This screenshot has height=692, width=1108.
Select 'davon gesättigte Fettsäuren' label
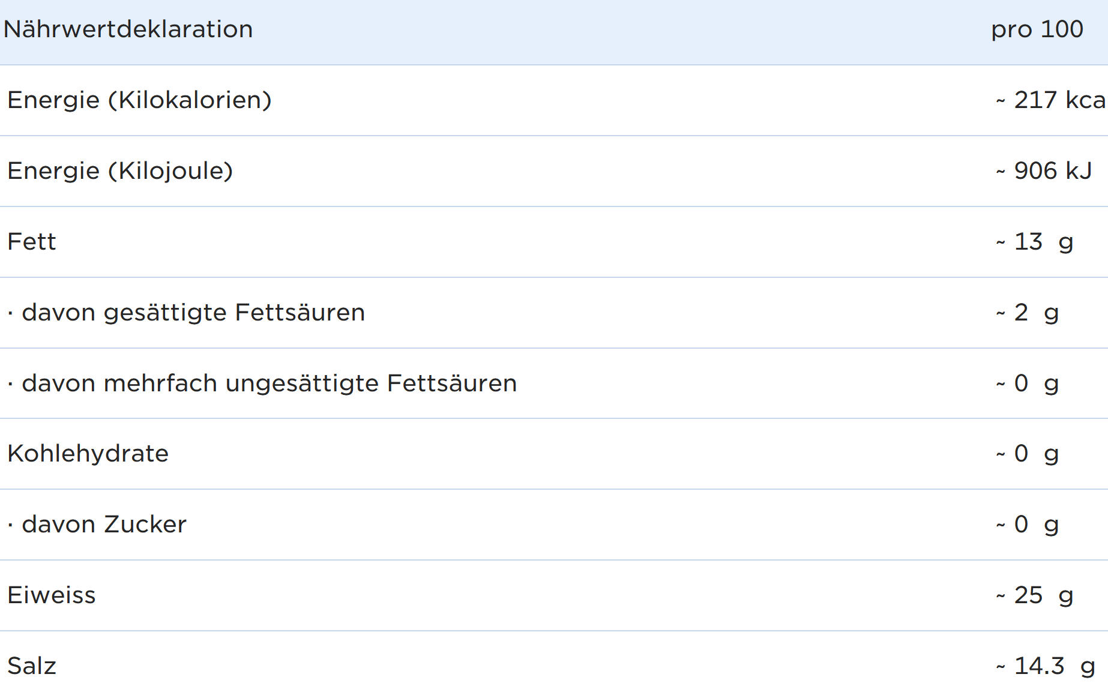click(x=193, y=313)
